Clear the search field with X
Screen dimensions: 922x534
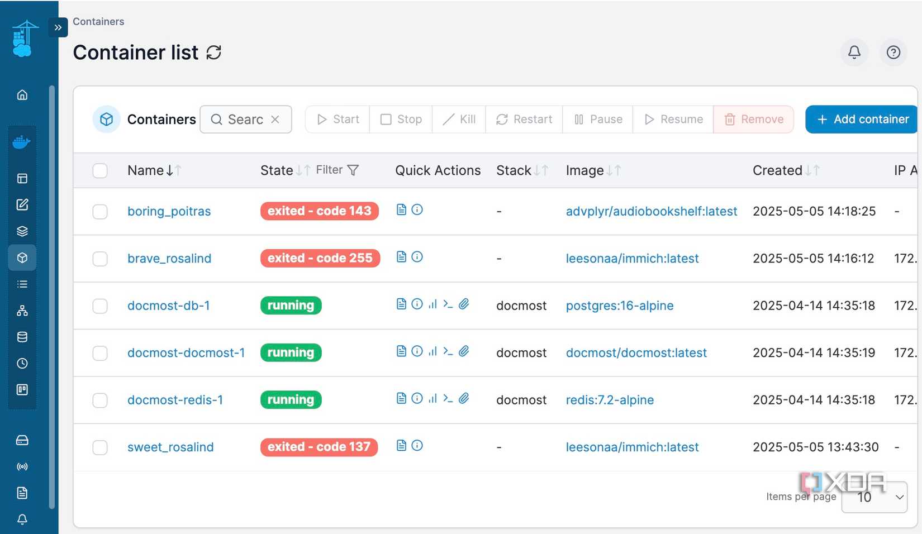click(275, 120)
